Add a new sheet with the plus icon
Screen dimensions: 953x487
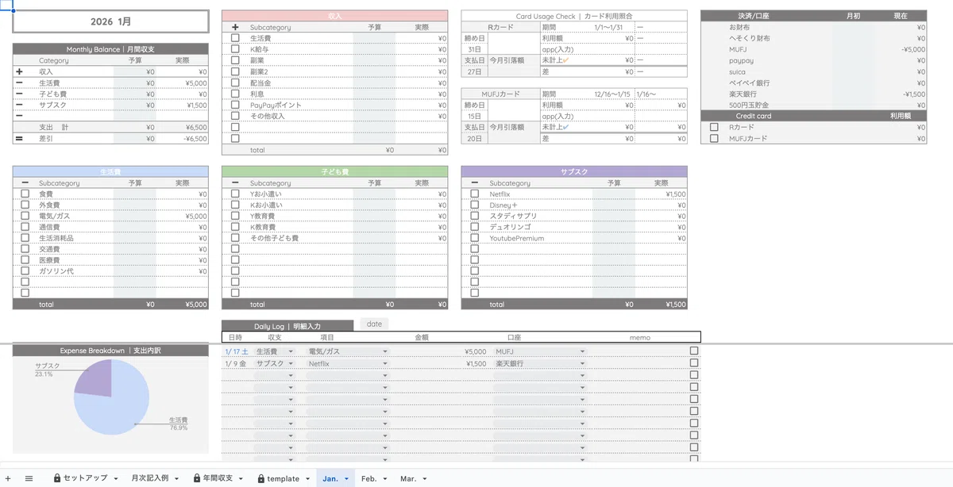10,478
